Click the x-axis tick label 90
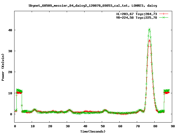This screenshot has height=134, width=178. point(173,126)
